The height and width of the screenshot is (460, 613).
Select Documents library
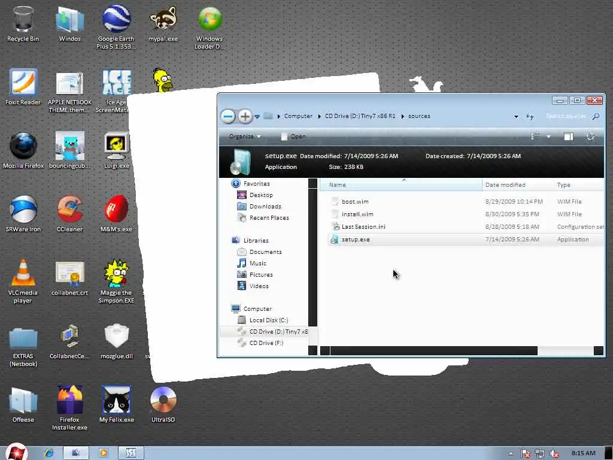point(265,252)
